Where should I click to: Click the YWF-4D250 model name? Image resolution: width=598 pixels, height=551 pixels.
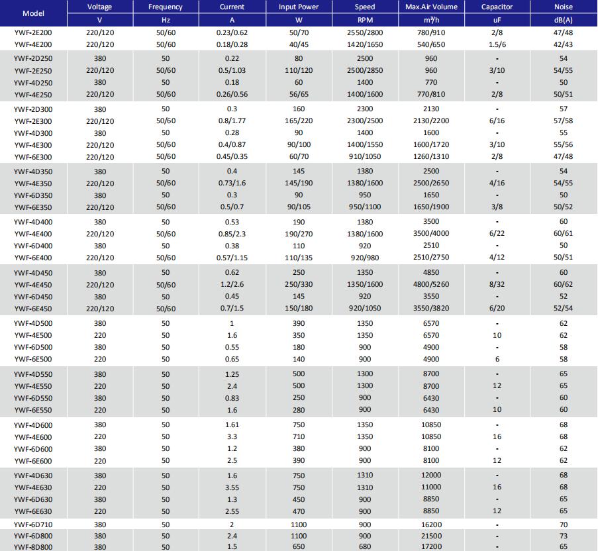tap(33, 83)
